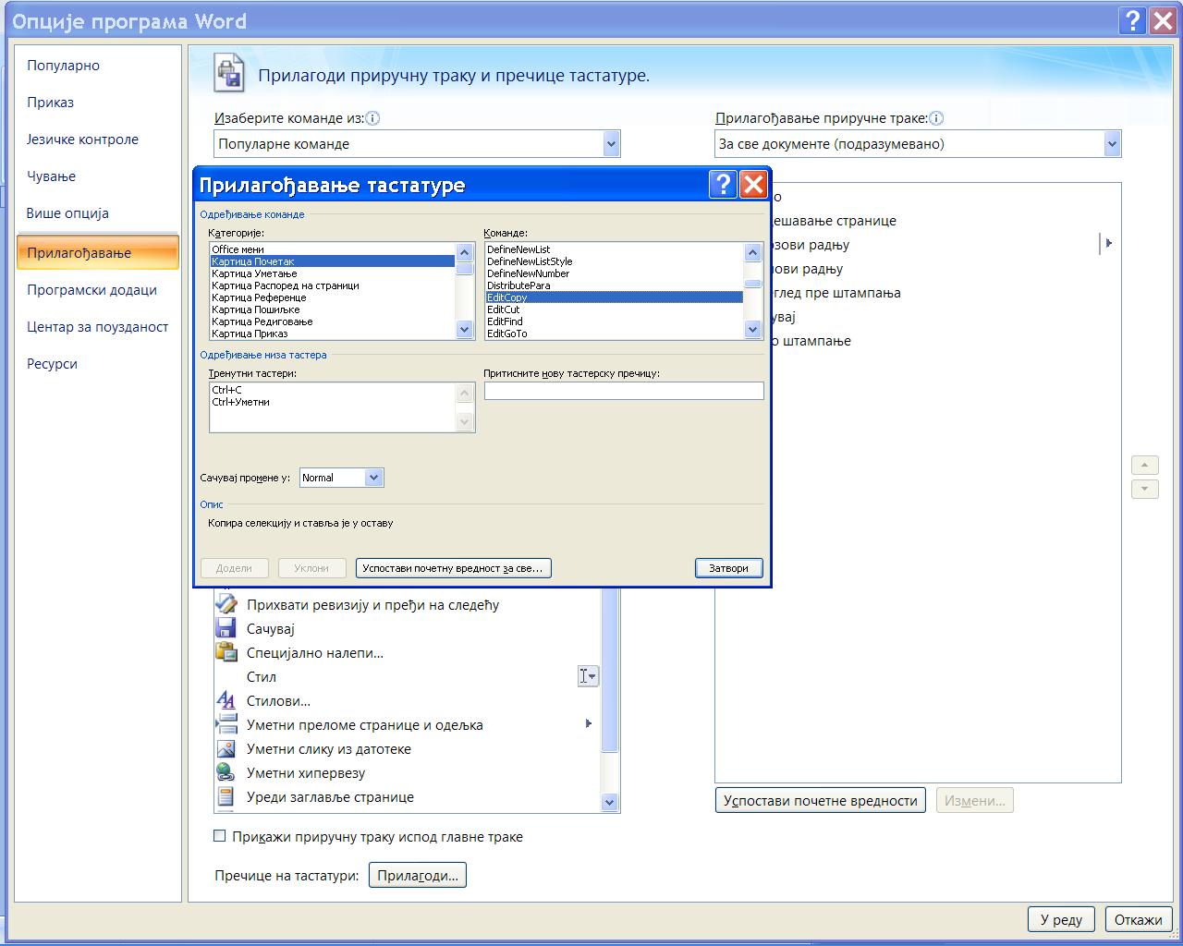Screen dimensions: 1183x946
Task: Select Картица Уметање category
Action: 333,273
